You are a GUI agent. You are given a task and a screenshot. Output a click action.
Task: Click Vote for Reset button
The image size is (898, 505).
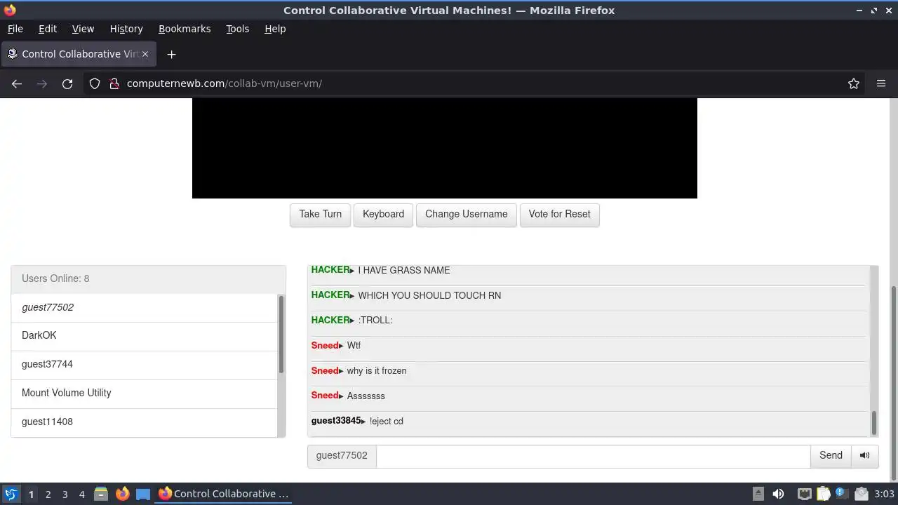[x=559, y=215]
